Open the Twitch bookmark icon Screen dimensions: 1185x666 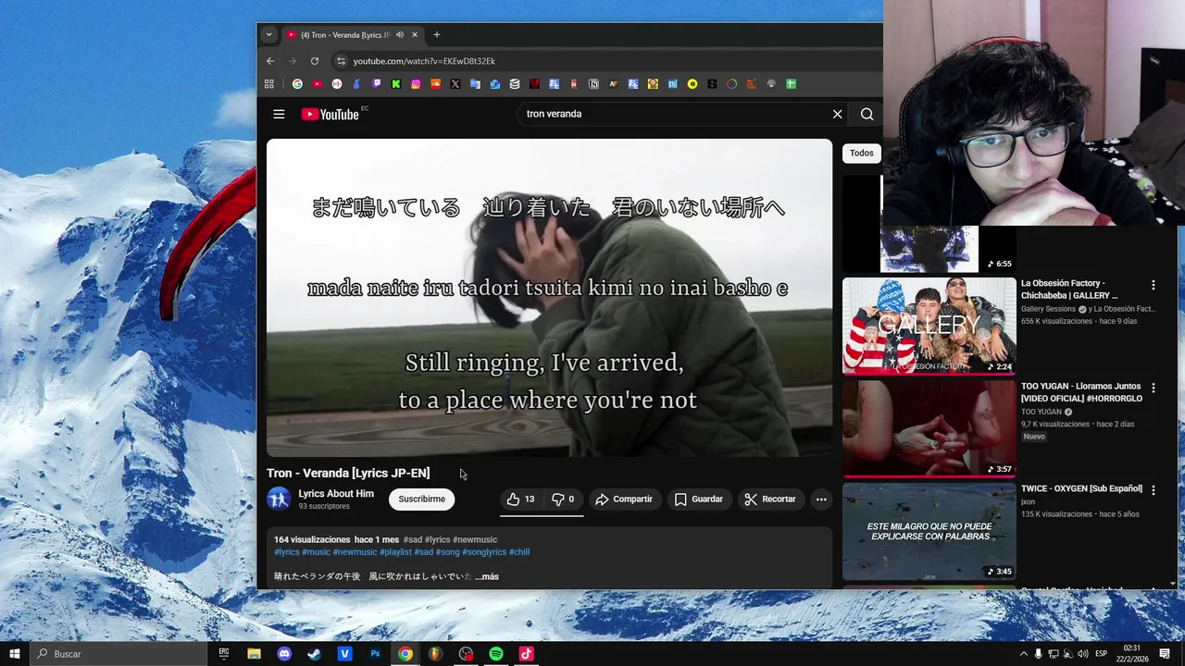376,84
